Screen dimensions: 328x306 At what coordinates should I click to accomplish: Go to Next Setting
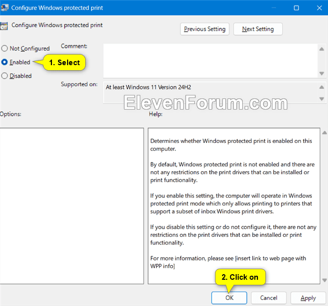pyautogui.click(x=258, y=29)
